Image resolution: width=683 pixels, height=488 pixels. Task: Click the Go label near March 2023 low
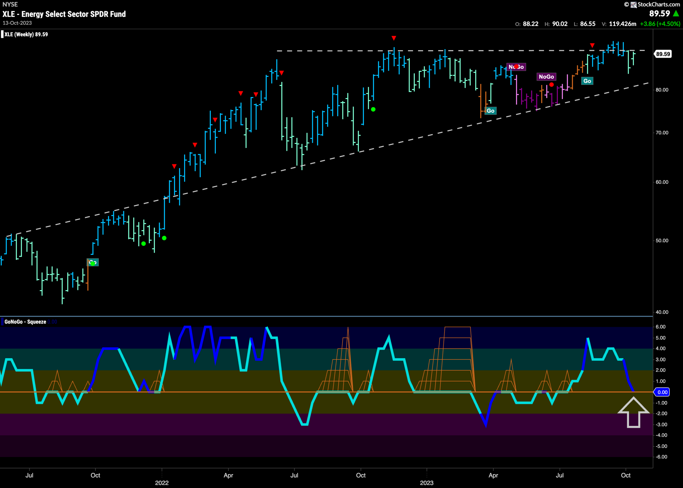coord(490,111)
